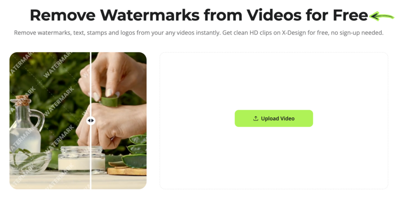Image resolution: width=397 pixels, height=197 pixels.
Task: Click the clean right half of preview
Action: (119, 121)
